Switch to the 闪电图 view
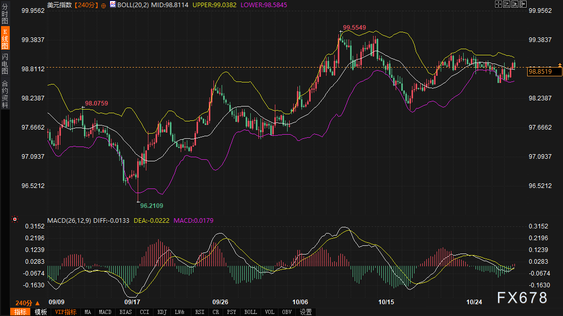This screenshot has height=316, width=563. [5, 64]
